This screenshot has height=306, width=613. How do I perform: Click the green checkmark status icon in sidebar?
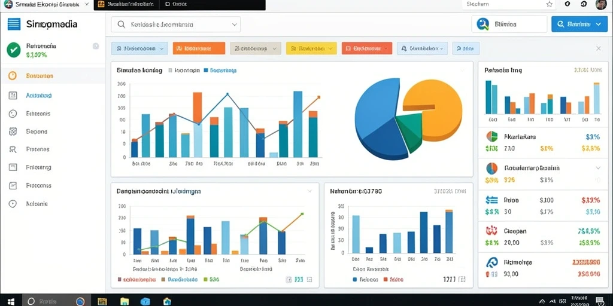click(14, 50)
